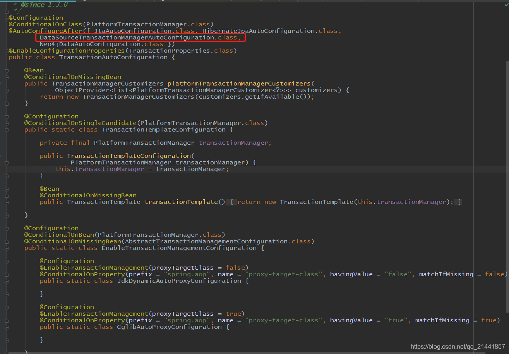This screenshot has height=354, width=509.
Task: Place cursor on @ConditionalOnClass annotation
Action: tap(46, 24)
